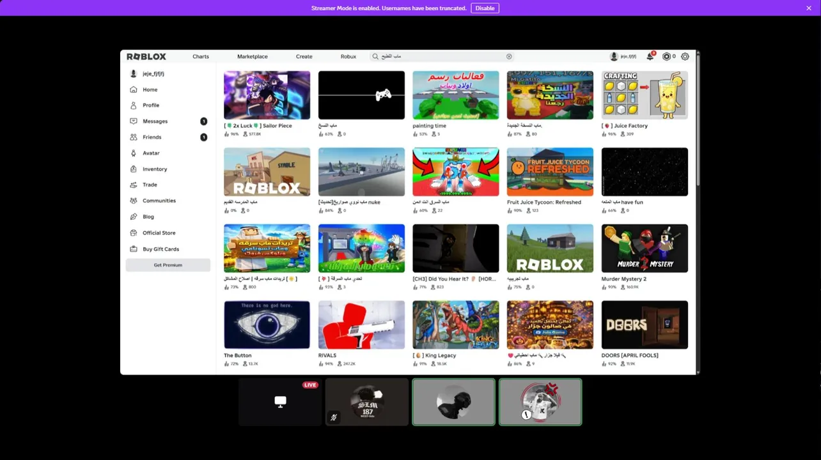This screenshot has height=460, width=821.
Task: Open the Charts tab
Action: coord(201,56)
